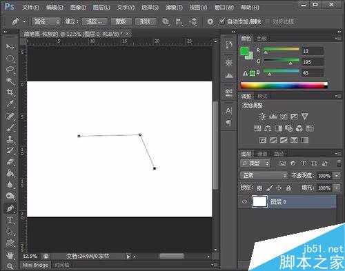Select the Dodge tool
Image resolution: width=345 pixels, height=271 pixels.
[10, 196]
